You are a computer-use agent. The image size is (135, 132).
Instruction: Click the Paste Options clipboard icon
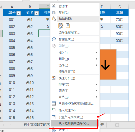[54, 19]
